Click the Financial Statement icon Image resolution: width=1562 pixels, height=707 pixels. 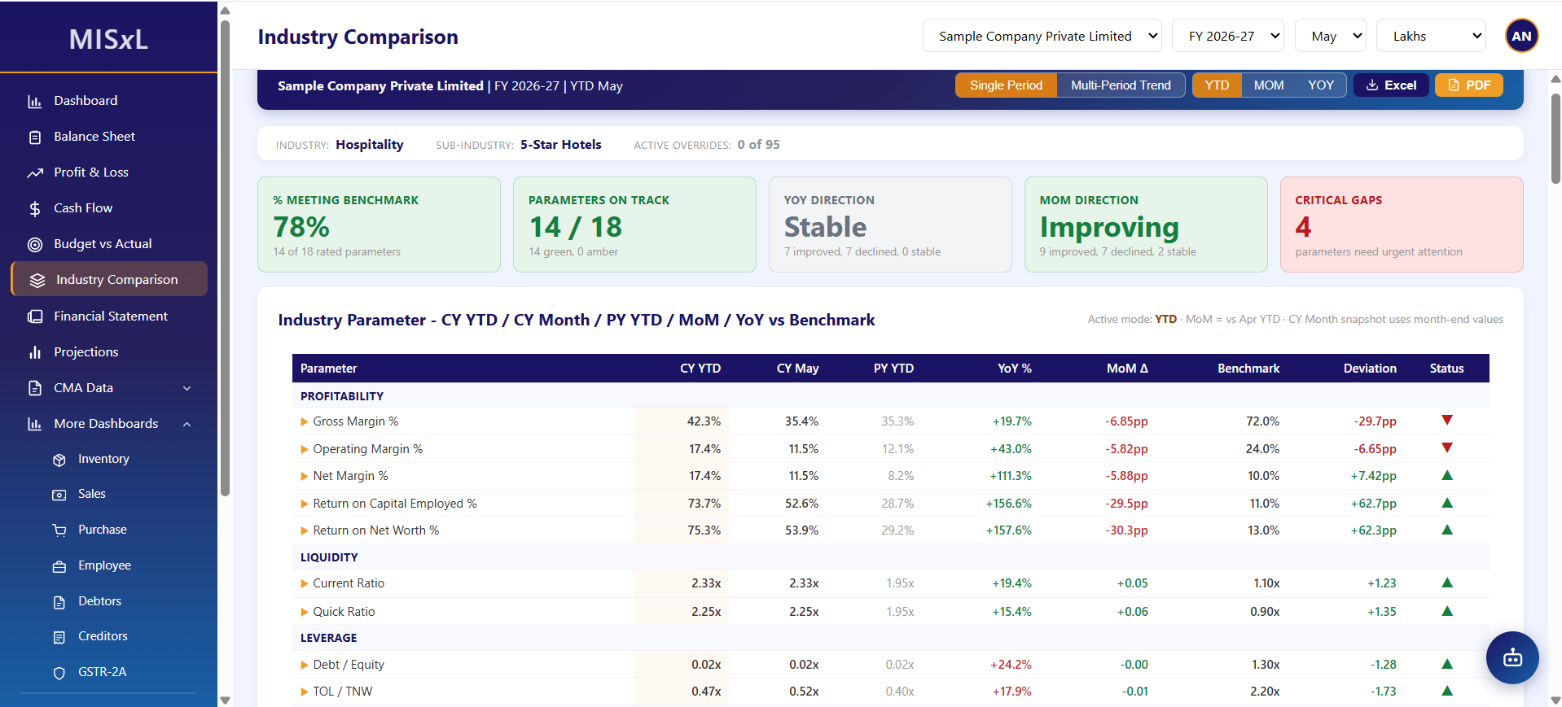coord(34,316)
